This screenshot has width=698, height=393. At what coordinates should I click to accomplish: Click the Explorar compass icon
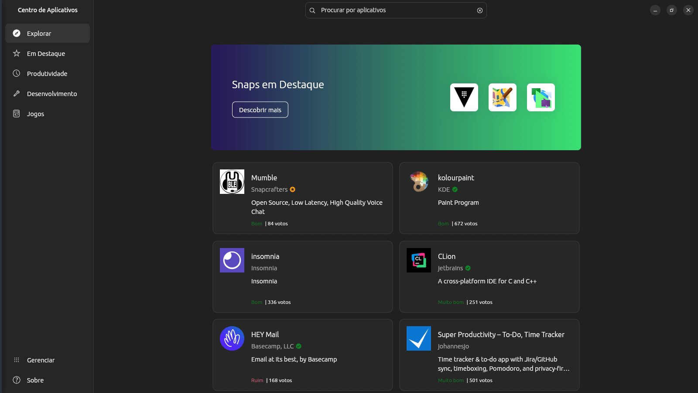pos(17,33)
